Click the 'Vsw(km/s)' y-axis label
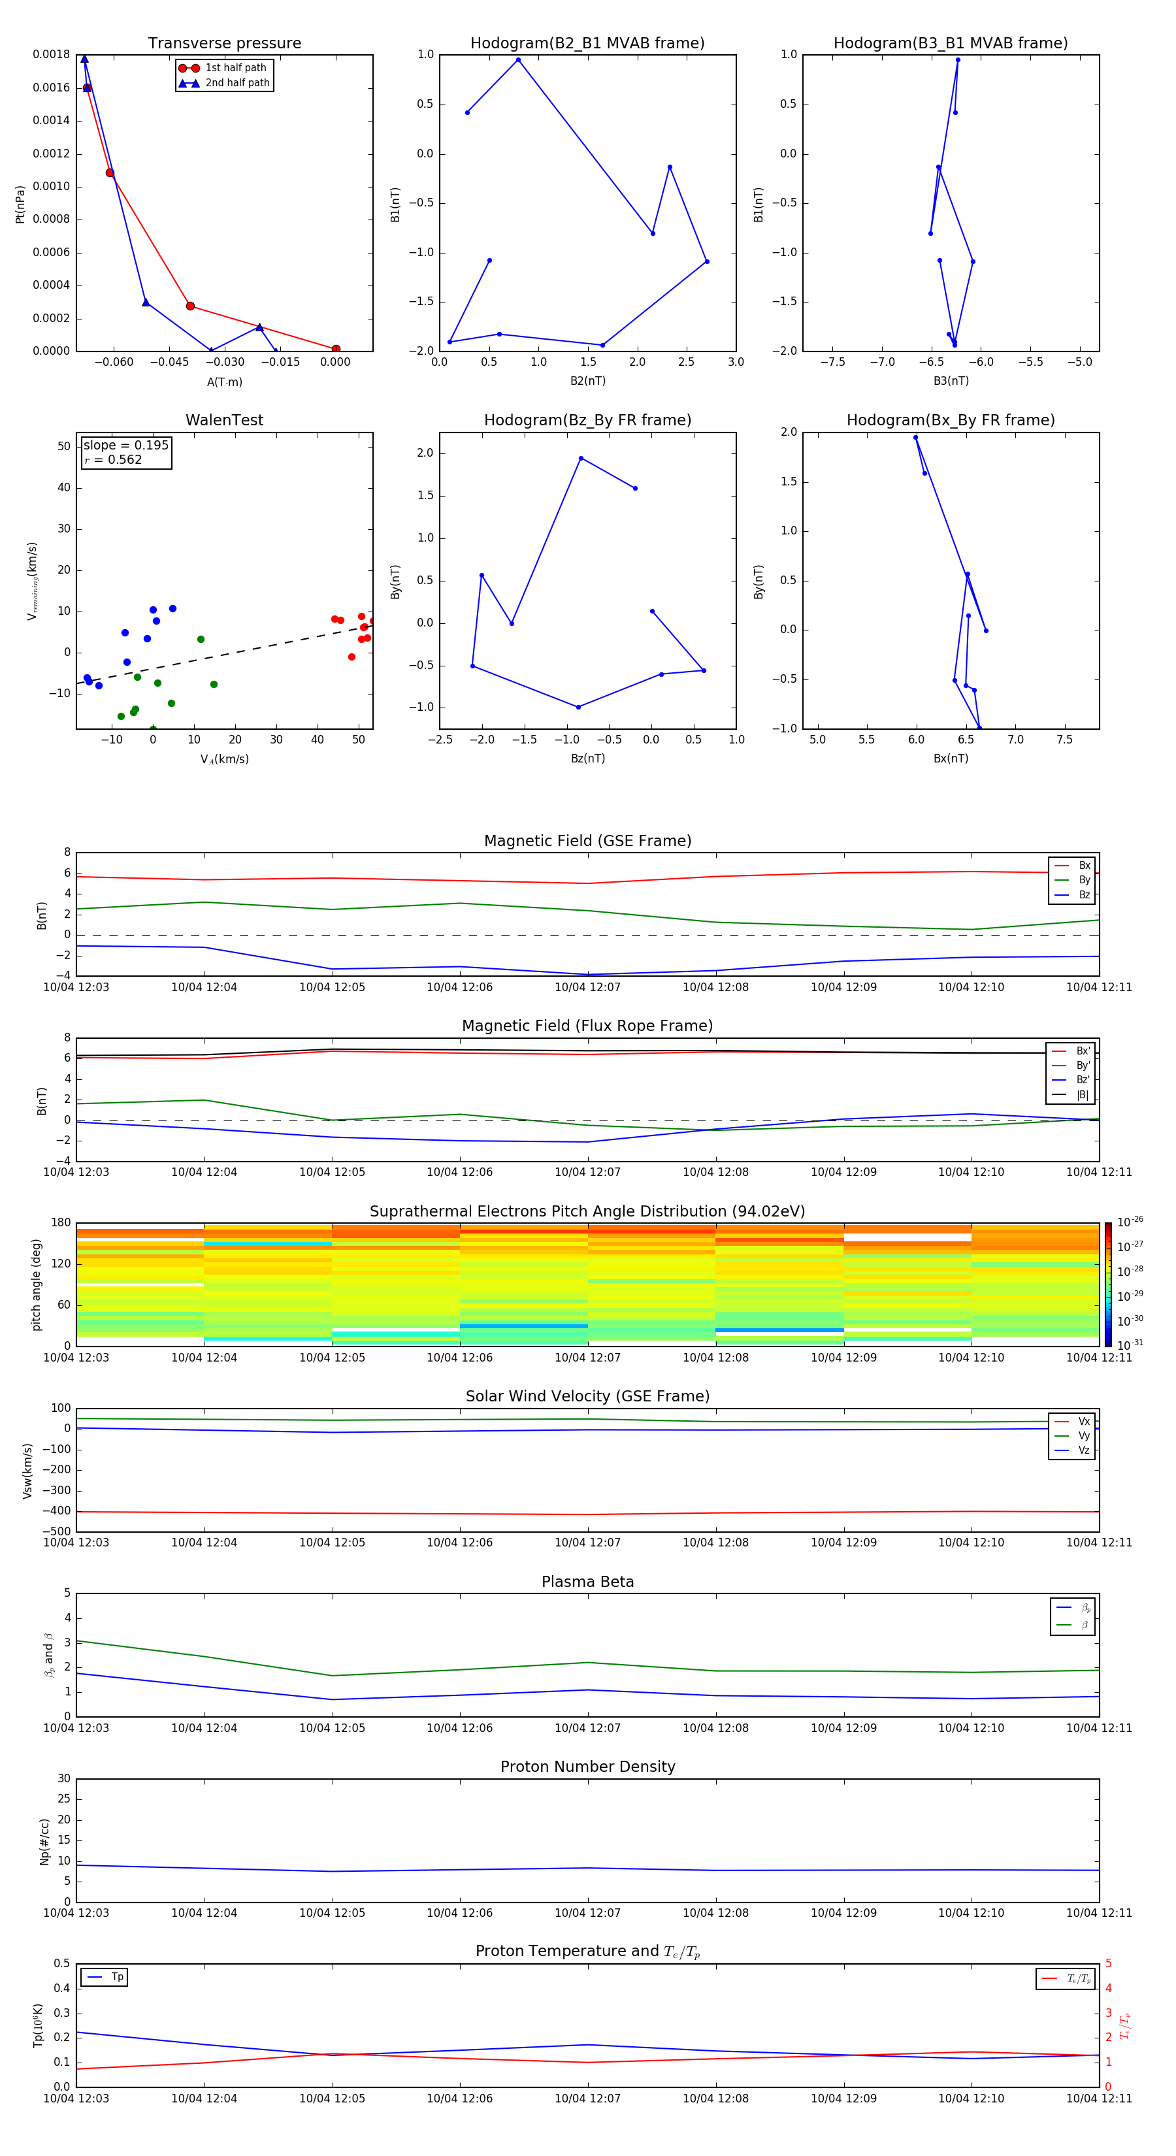The image size is (1176, 2156). 27,1471
